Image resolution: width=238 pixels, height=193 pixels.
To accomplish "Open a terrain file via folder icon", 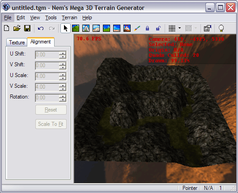I will click(17, 28).
